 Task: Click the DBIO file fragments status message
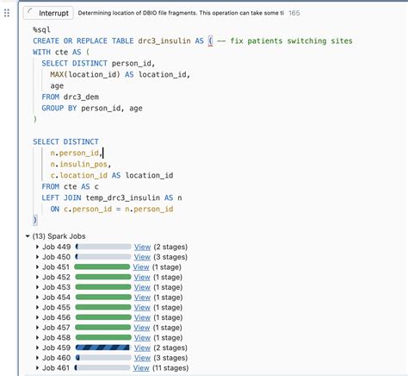pyautogui.click(x=181, y=13)
